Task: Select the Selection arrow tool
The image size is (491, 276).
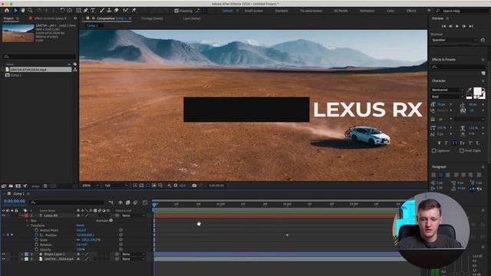Action: pos(15,10)
